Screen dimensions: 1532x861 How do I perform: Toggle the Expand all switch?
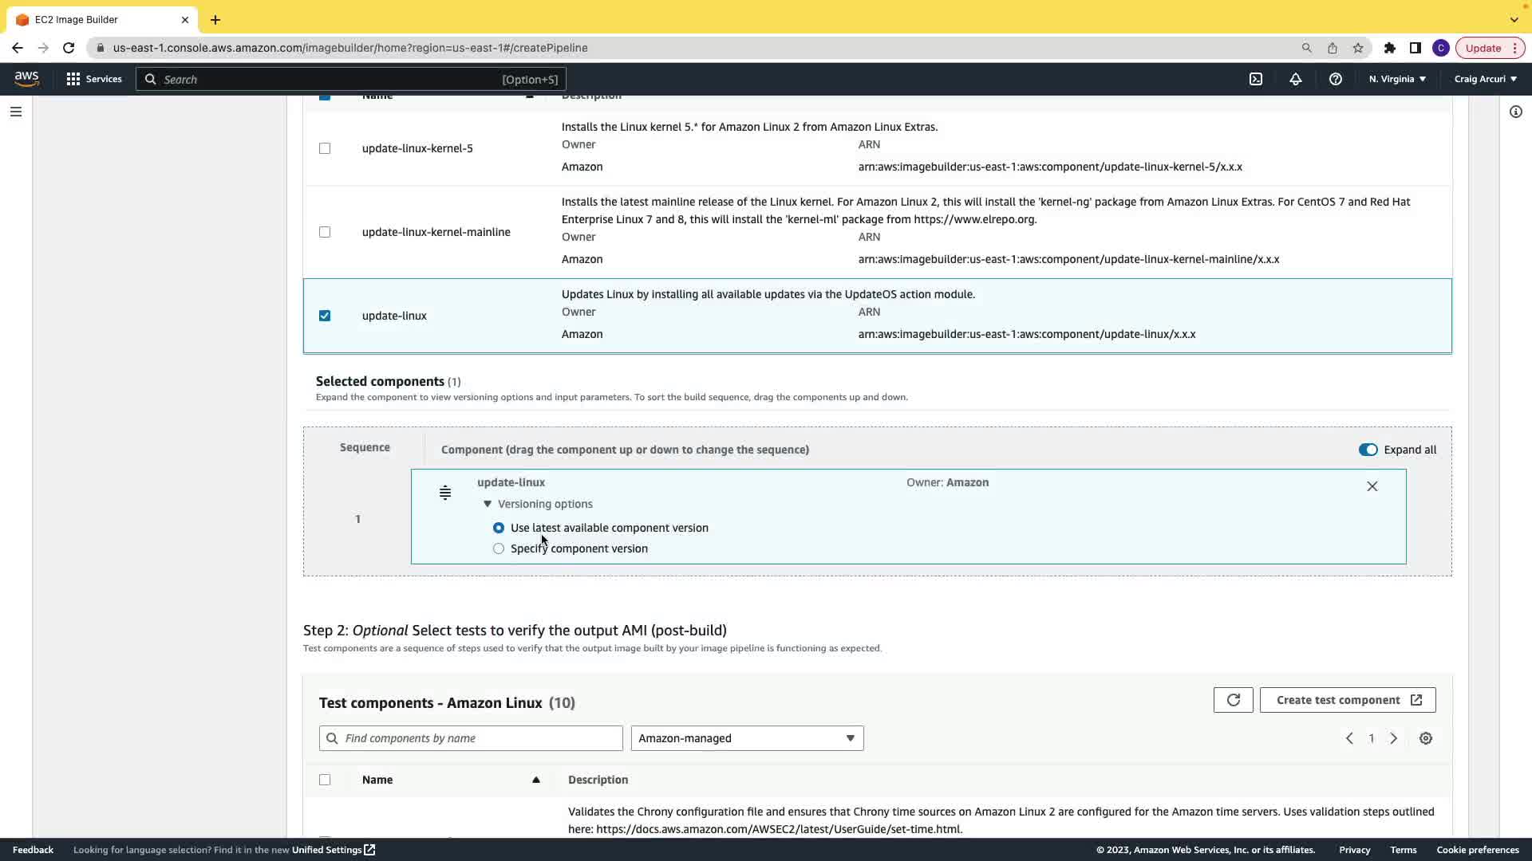point(1368,450)
